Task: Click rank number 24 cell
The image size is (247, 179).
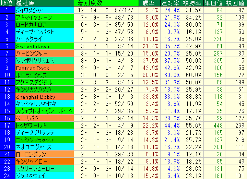Action: pos(8,176)
